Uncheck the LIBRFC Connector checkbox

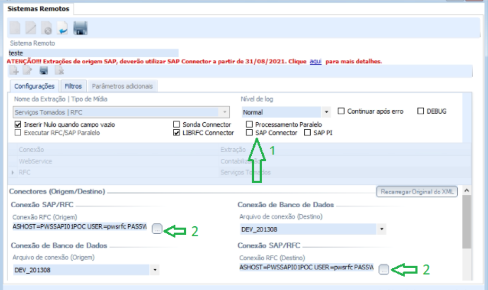tap(177, 133)
